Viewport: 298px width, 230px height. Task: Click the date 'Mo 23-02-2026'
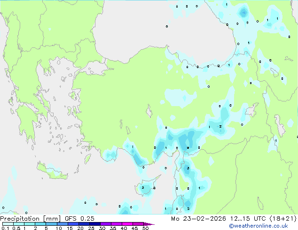click(x=199, y=219)
